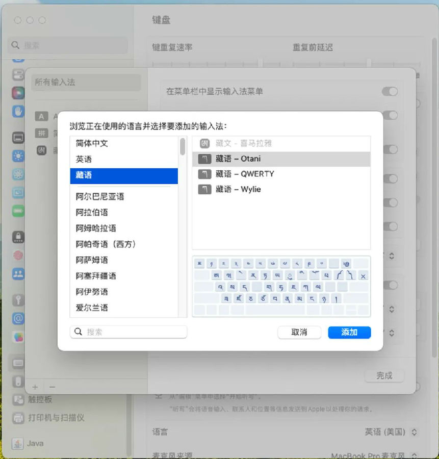Select 爱尔兰语 in the language list
The height and width of the screenshot is (459, 439).
click(124, 308)
